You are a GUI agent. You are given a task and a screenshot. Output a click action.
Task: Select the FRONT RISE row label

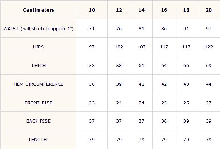click(38, 103)
